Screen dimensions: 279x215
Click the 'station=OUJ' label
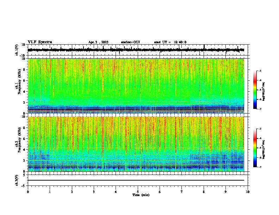(x=130, y=42)
